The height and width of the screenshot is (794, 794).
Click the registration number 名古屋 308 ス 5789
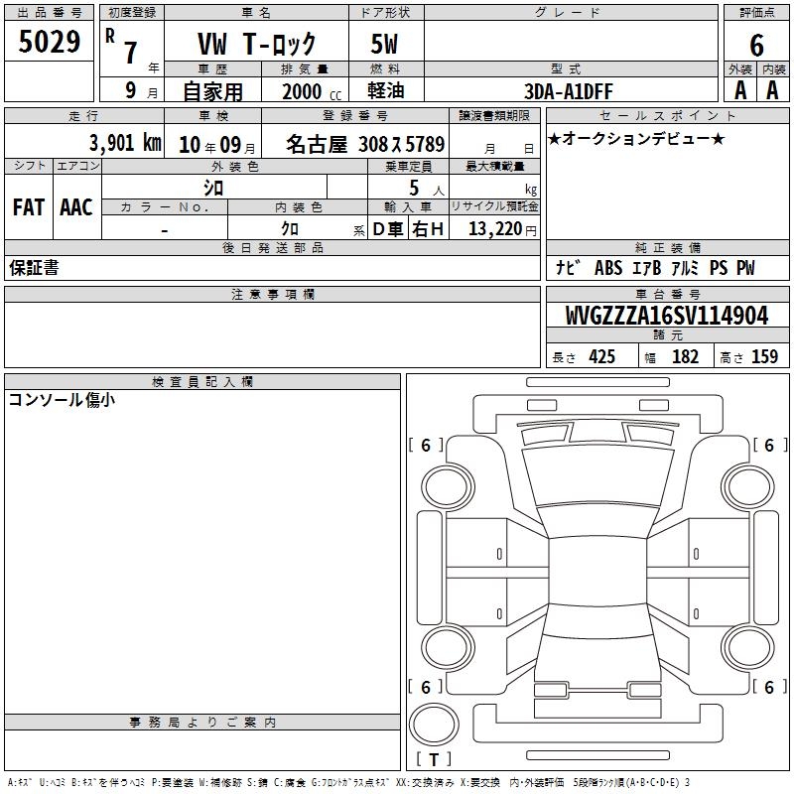click(365, 144)
